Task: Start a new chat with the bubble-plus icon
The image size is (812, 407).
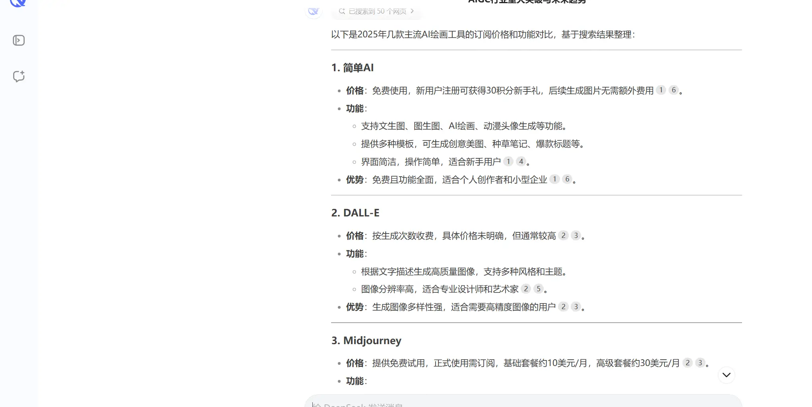Action: tap(19, 76)
